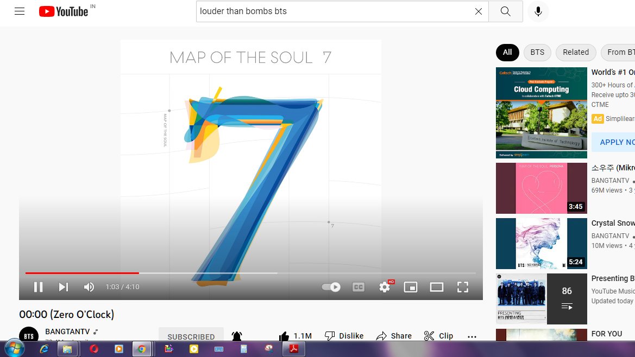Open more actions three-dot menu
The height and width of the screenshot is (357, 635).
[472, 336]
